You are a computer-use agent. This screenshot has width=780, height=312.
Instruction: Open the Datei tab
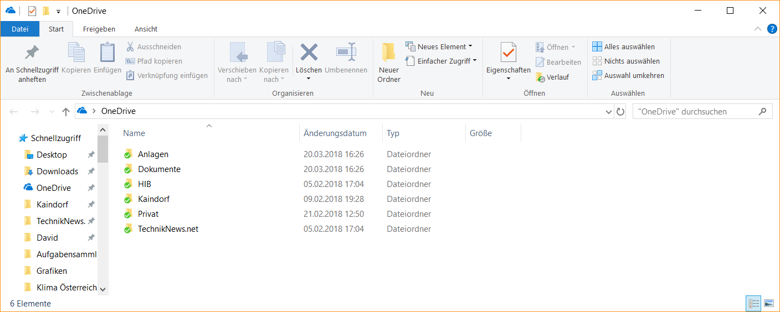tap(20, 29)
